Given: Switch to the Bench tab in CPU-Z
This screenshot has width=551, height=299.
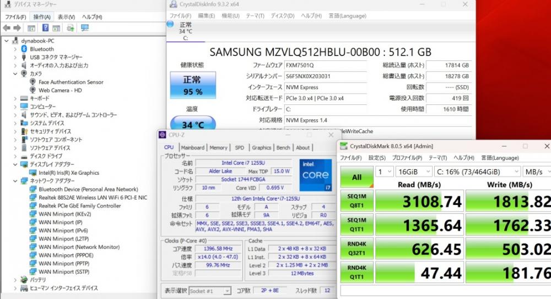Looking at the screenshot, I should (x=283, y=147).
